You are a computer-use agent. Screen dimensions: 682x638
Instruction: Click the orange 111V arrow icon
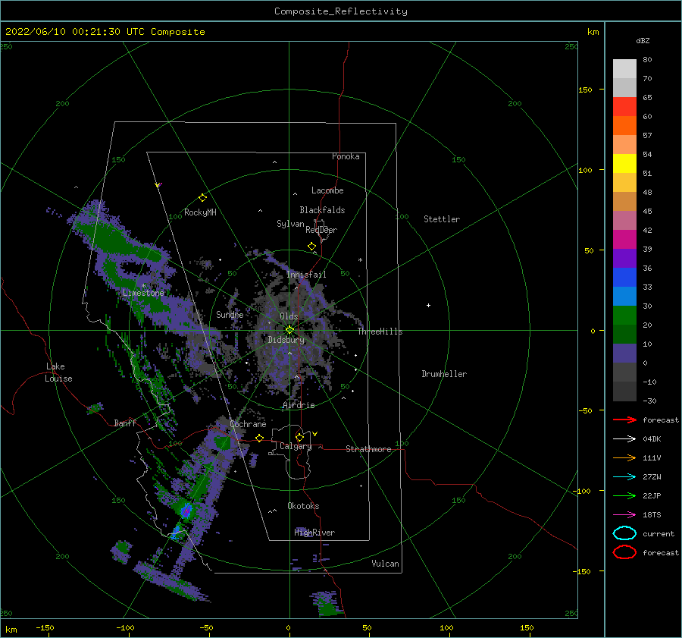624,457
